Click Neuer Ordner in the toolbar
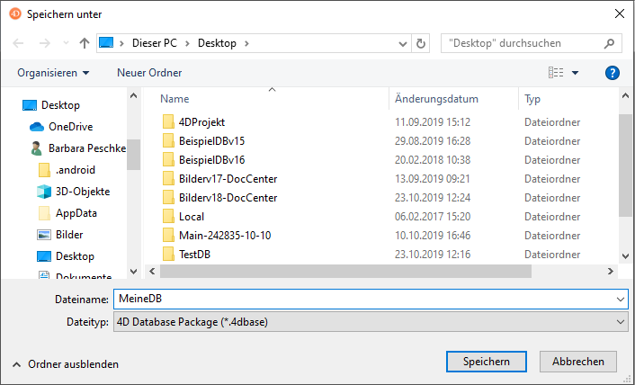 pyautogui.click(x=149, y=73)
